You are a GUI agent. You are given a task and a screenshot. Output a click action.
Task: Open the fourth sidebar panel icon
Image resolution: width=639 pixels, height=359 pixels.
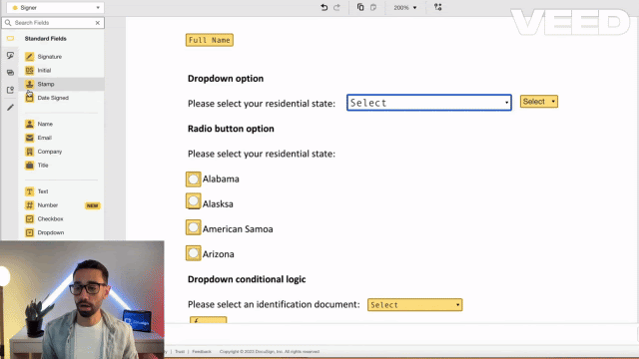tap(10, 90)
